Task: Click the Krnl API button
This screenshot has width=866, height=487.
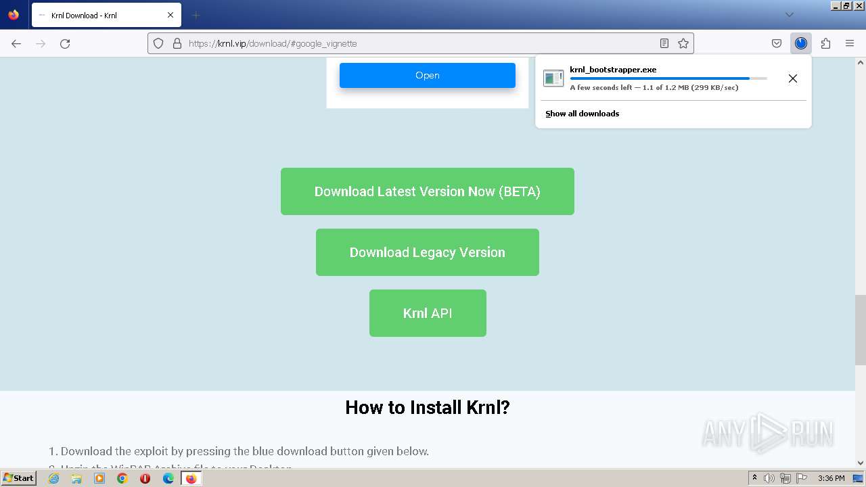Action: click(428, 313)
